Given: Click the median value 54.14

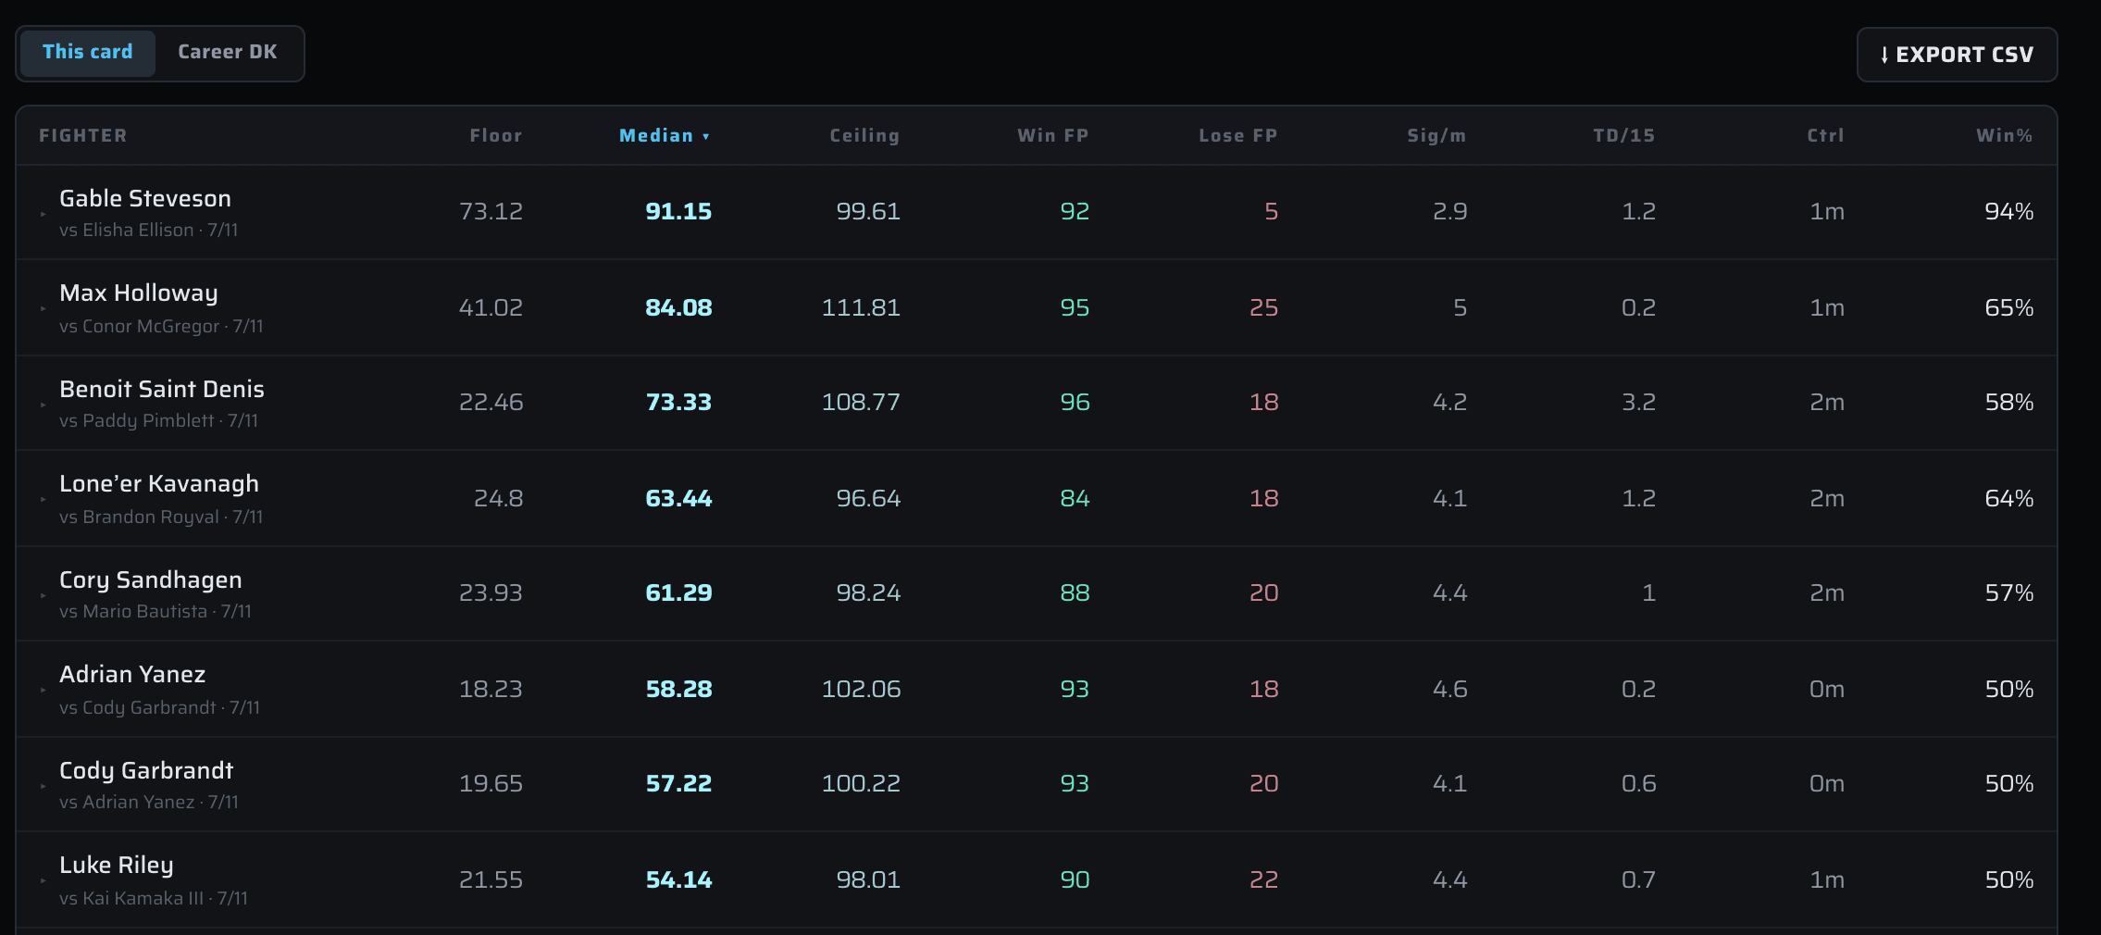Looking at the screenshot, I should tap(678, 879).
